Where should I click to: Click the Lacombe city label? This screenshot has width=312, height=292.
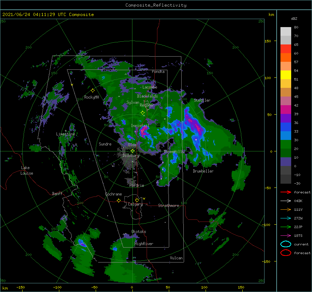click(x=150, y=87)
